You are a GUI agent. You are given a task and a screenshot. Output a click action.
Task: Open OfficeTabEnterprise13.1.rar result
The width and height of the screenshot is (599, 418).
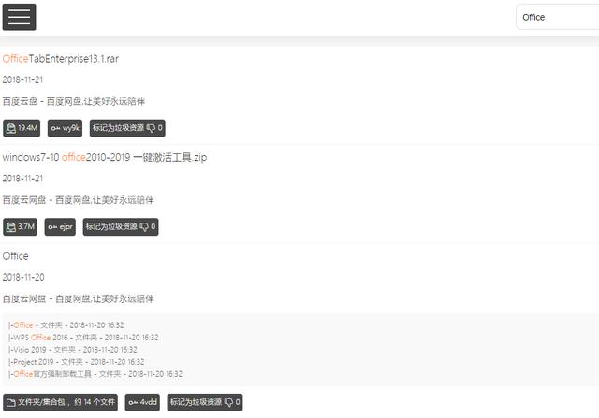(60, 58)
